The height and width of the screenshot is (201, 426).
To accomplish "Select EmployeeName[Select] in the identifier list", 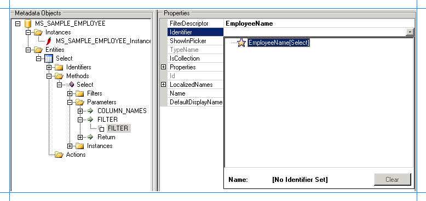I will [279, 43].
